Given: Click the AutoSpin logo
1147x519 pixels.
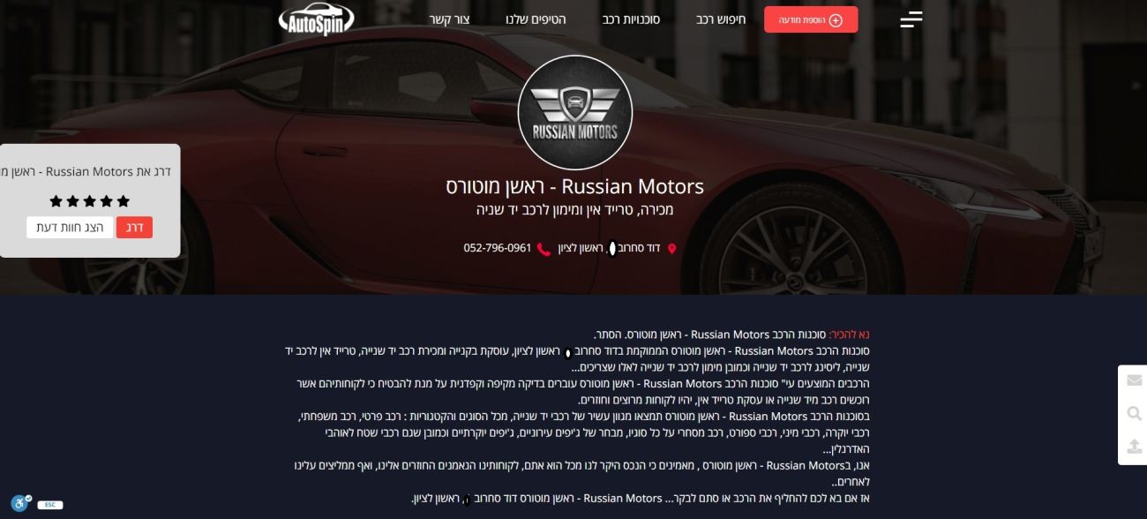Looking at the screenshot, I should [316, 19].
